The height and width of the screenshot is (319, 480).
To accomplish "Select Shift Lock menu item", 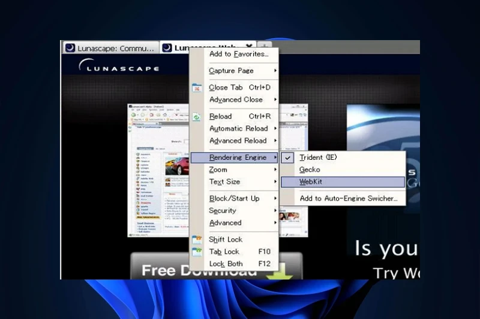I will tap(235, 239).
